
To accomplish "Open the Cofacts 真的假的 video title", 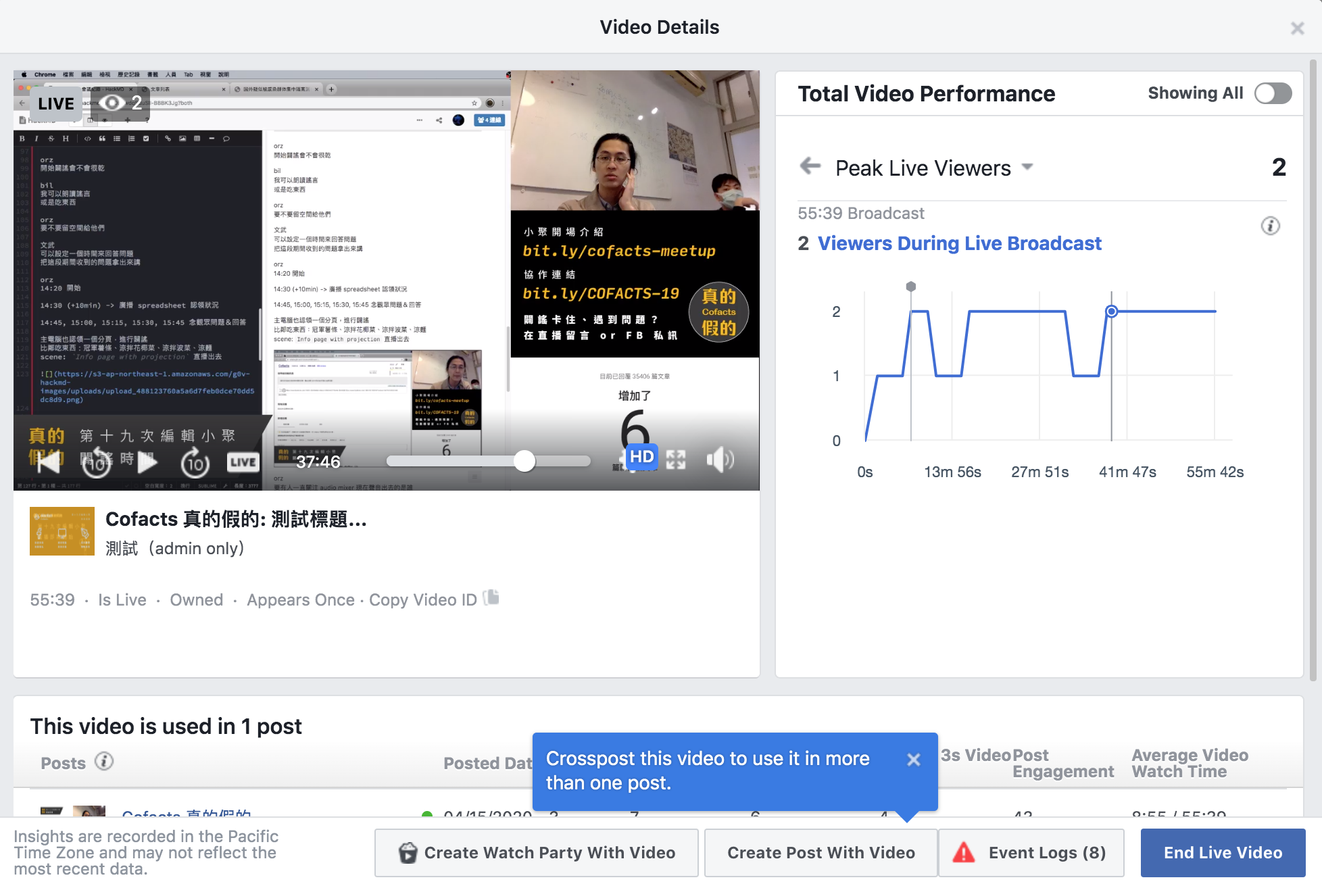I will [236, 519].
